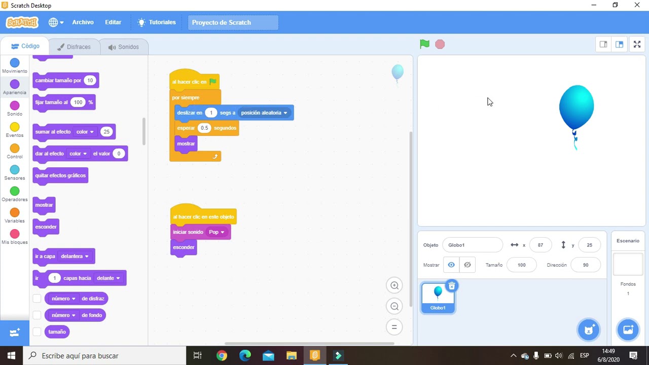
Task: Open the Archivo menu
Action: pos(83,22)
